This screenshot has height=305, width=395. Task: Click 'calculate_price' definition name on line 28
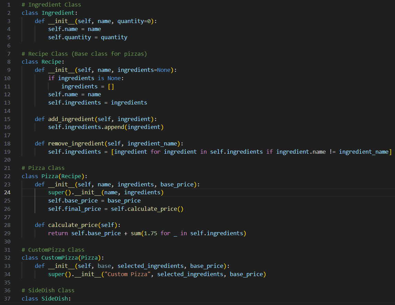(73, 225)
